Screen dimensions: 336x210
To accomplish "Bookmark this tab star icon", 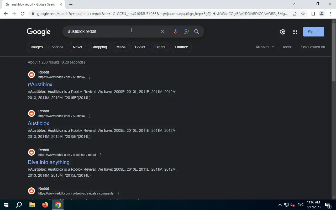I will pyautogui.click(x=303, y=14).
